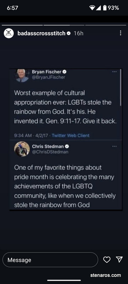Tap the badasscrossstitch username

tap(41, 33)
